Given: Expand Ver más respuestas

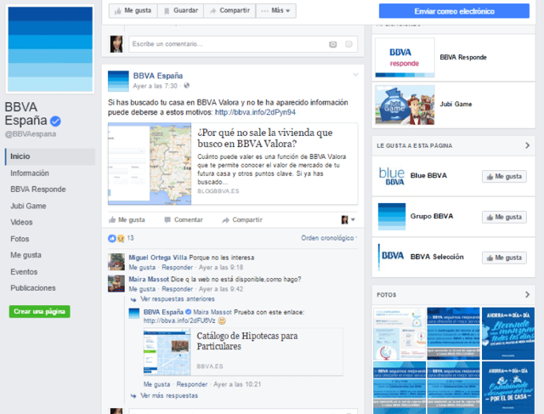Looking at the screenshot, I should click(169, 395).
